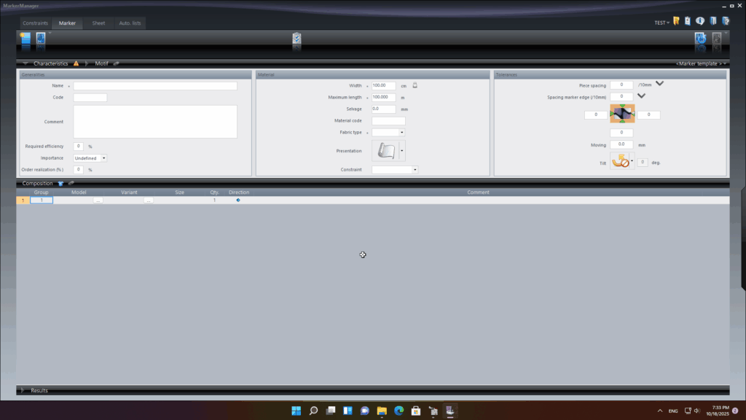
Task: Open File Explorer from the taskbar
Action: point(381,411)
